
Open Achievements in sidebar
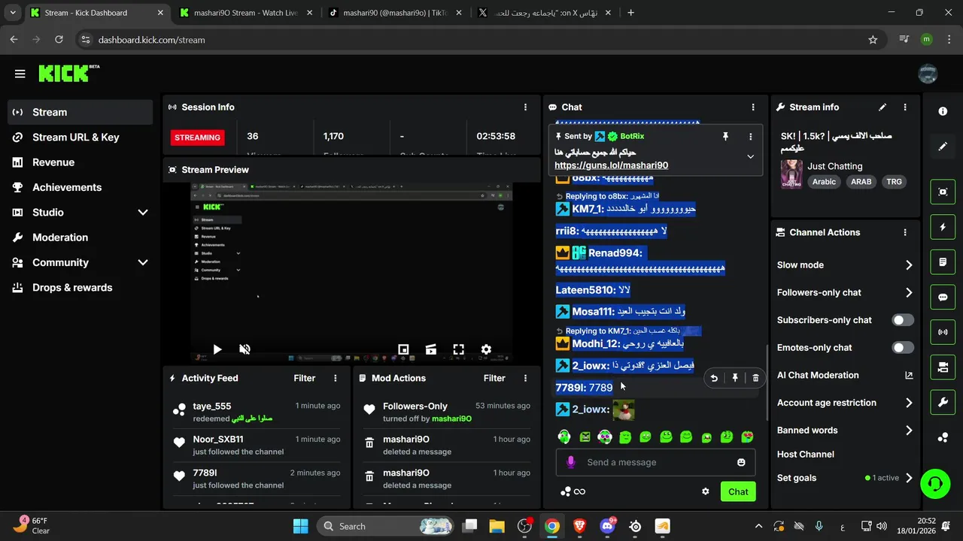coord(81,187)
